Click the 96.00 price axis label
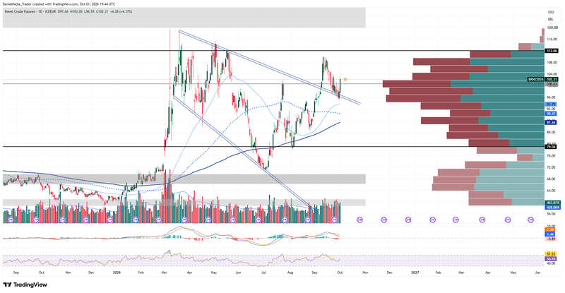The width and height of the screenshot is (565, 293). point(552,97)
